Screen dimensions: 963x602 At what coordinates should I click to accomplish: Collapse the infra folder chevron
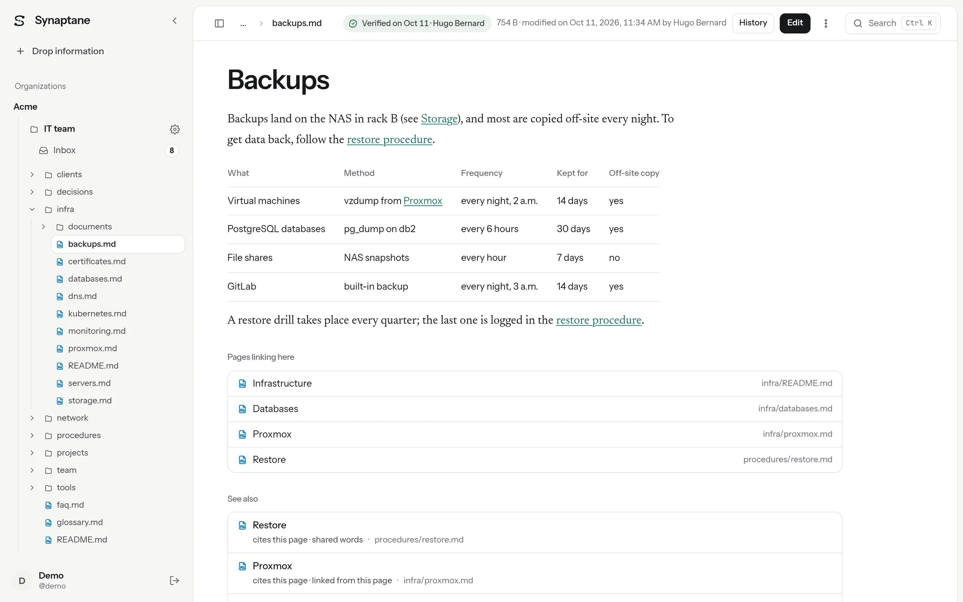point(32,209)
